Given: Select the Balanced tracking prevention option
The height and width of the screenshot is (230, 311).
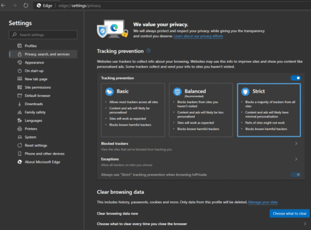Looking at the screenshot, I should coord(201,110).
